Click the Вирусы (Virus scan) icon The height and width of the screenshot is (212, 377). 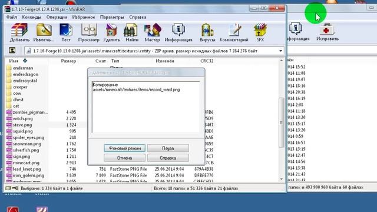[207, 32]
